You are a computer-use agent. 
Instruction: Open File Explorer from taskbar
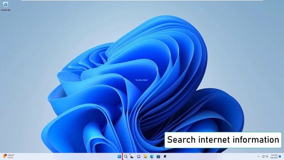click(145, 156)
